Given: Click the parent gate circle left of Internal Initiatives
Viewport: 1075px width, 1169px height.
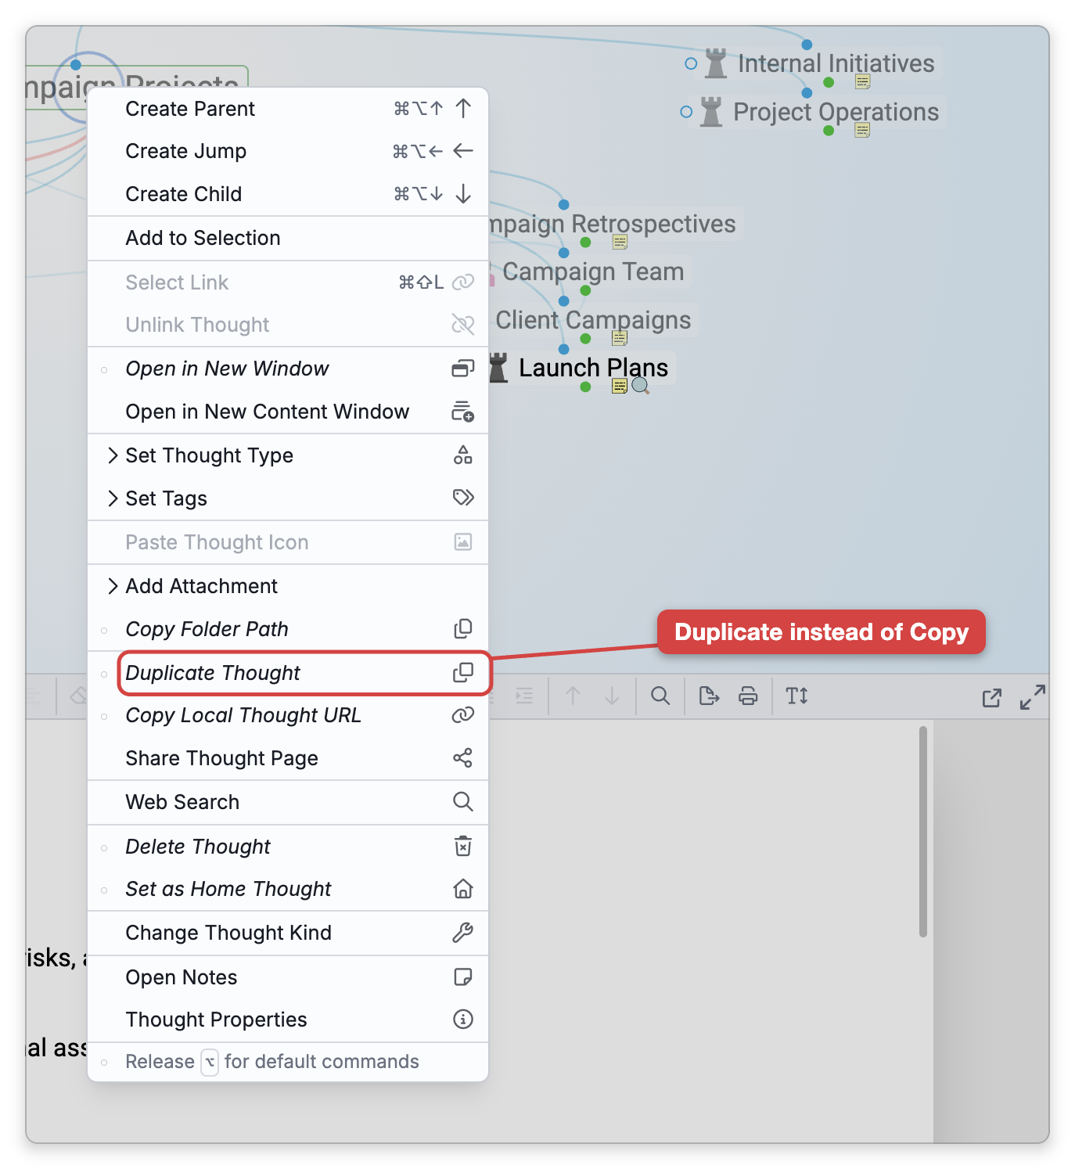Looking at the screenshot, I should point(691,63).
